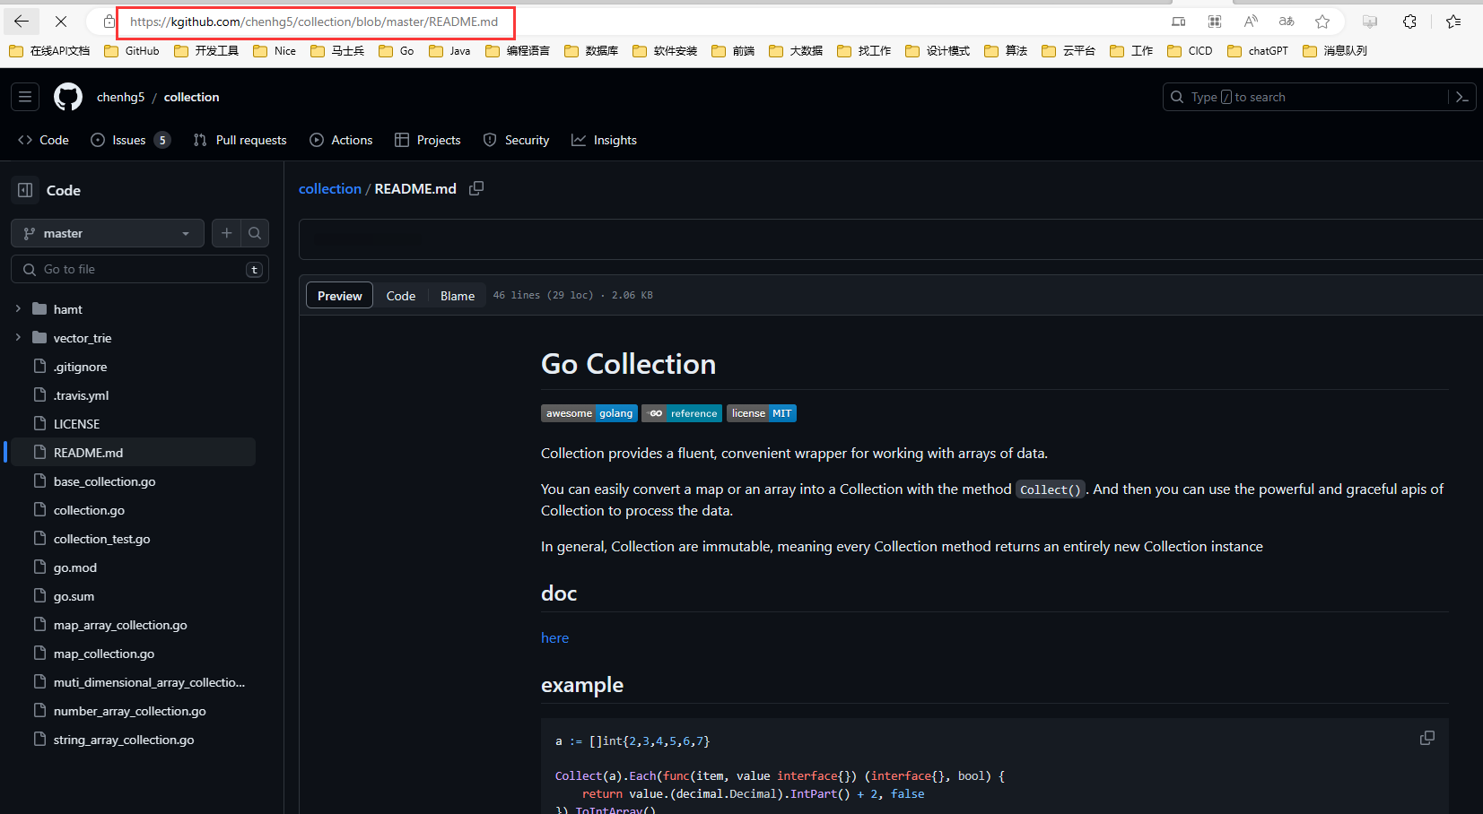Switch to the Blame view
Viewport: 1483px width, 814px height.
458,295
